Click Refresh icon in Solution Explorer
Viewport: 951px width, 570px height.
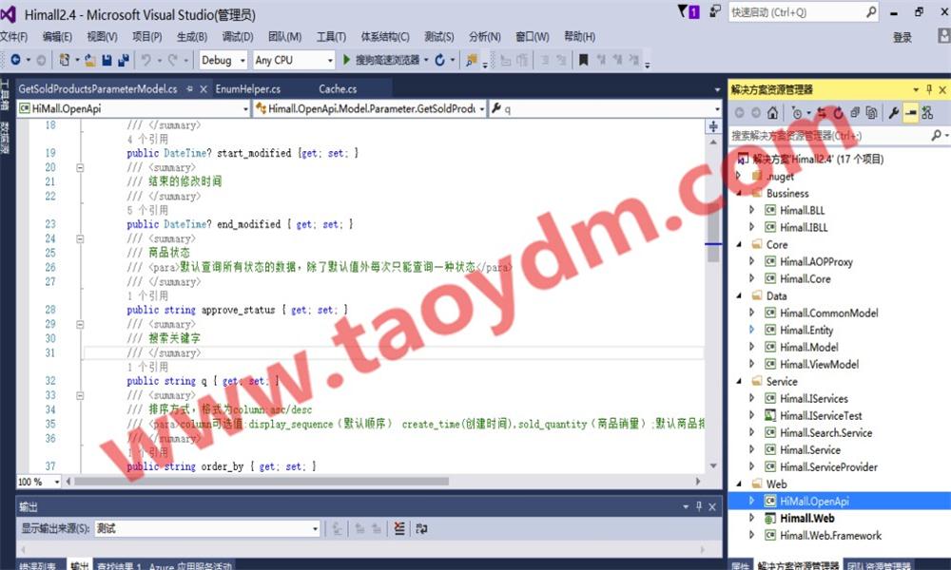point(838,113)
